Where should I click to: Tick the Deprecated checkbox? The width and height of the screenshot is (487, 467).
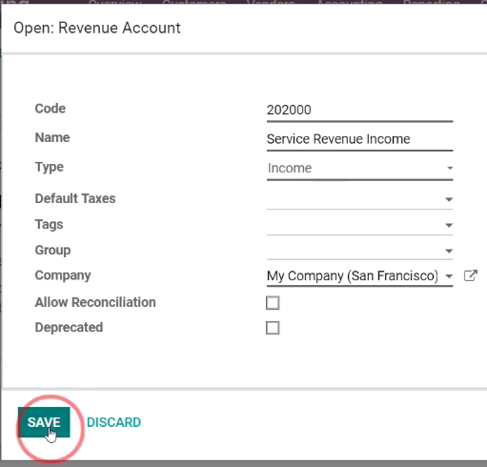[273, 328]
